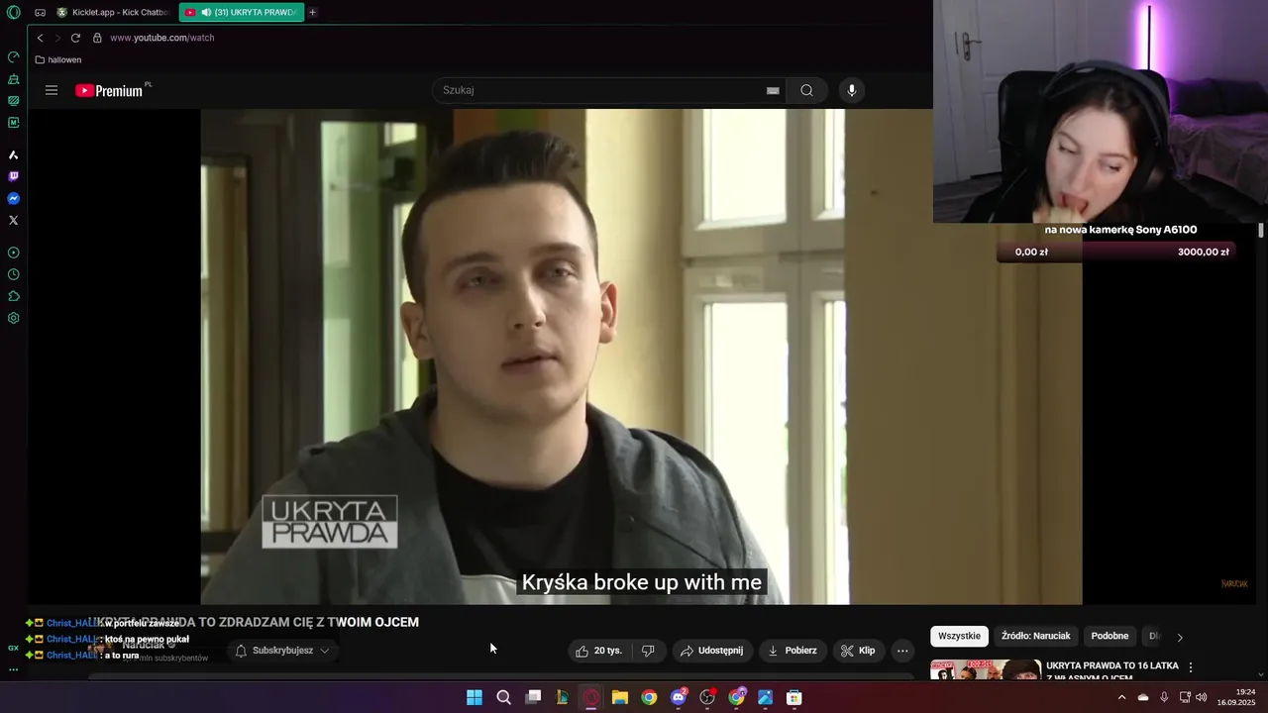Image resolution: width=1268 pixels, height=713 pixels.
Task: Open Discord from the taskbar
Action: pos(679,697)
